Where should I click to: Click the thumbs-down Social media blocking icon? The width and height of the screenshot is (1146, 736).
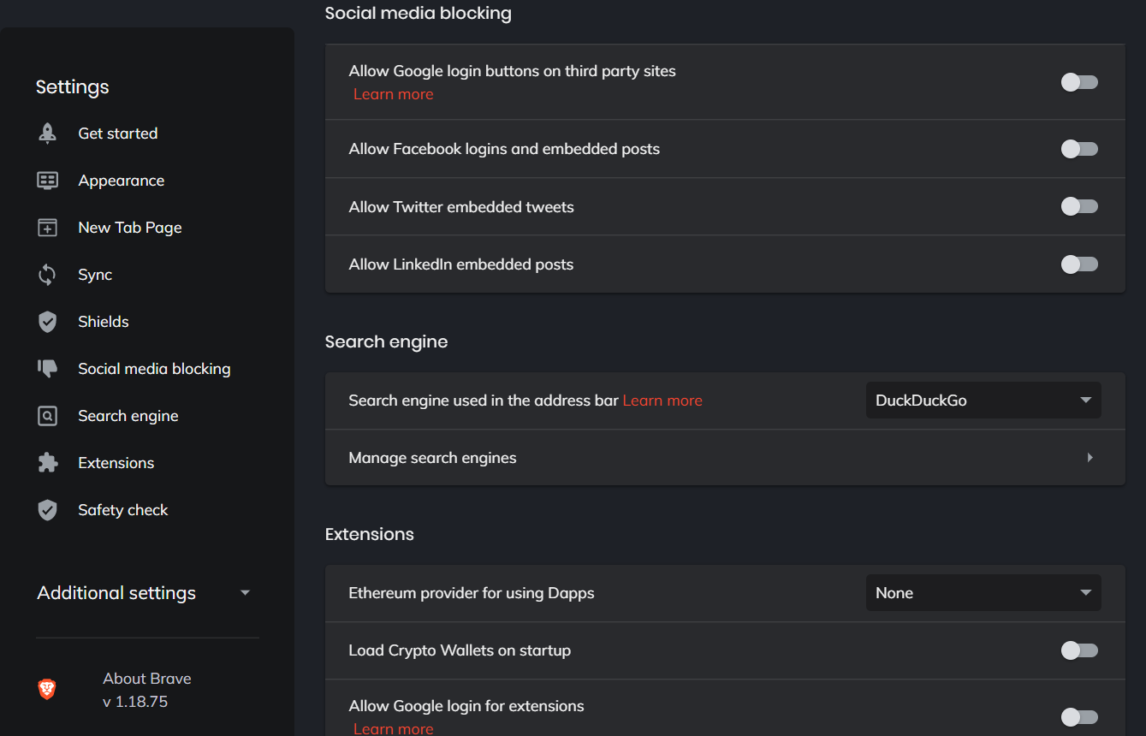pos(48,369)
